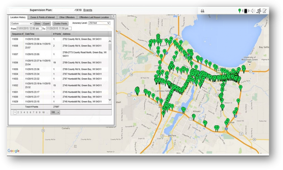Expand the Accuracy Level dropdown
283x170 pixels.
click(x=99, y=23)
